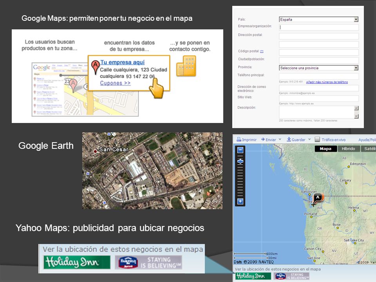Click the Guardar download icon

[289, 139]
